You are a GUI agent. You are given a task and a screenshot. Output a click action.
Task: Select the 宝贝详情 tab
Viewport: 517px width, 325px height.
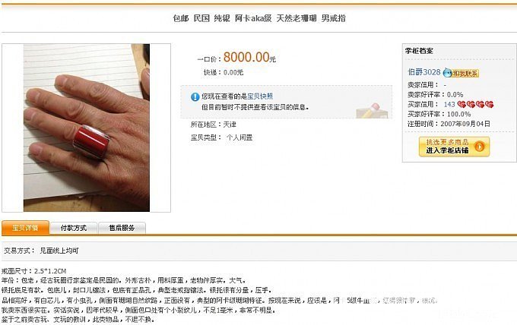[25, 228]
